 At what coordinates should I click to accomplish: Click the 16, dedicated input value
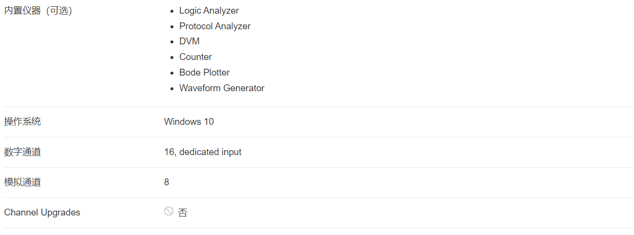(x=203, y=152)
